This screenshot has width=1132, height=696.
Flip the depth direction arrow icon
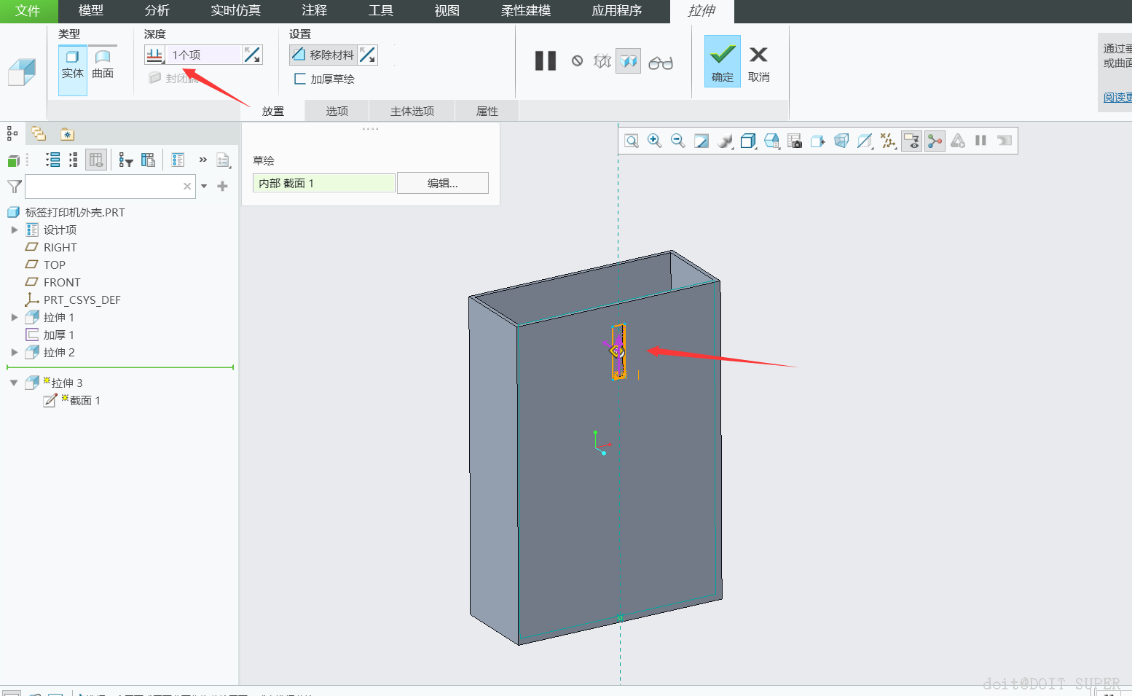[x=252, y=55]
